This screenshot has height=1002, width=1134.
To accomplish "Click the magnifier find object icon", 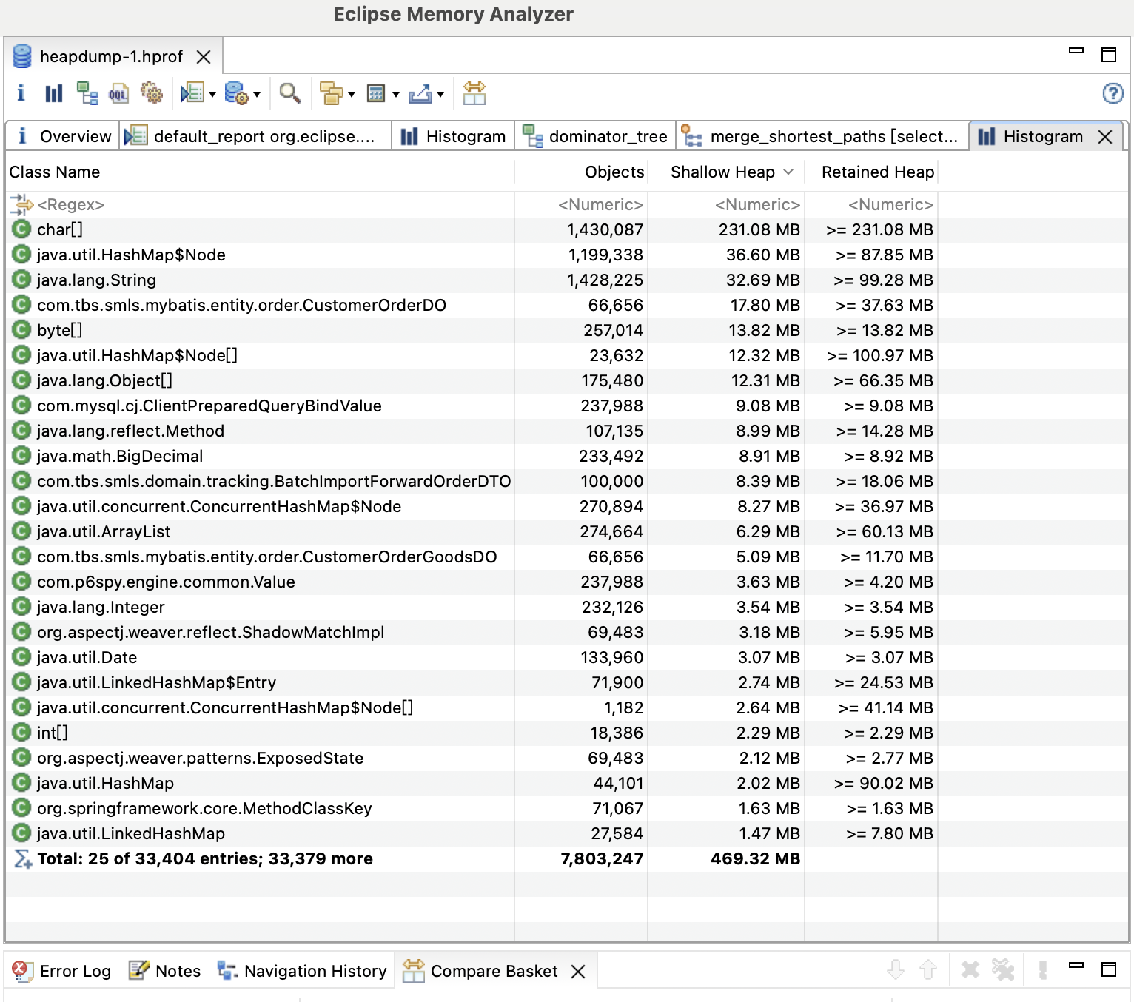I will [289, 93].
